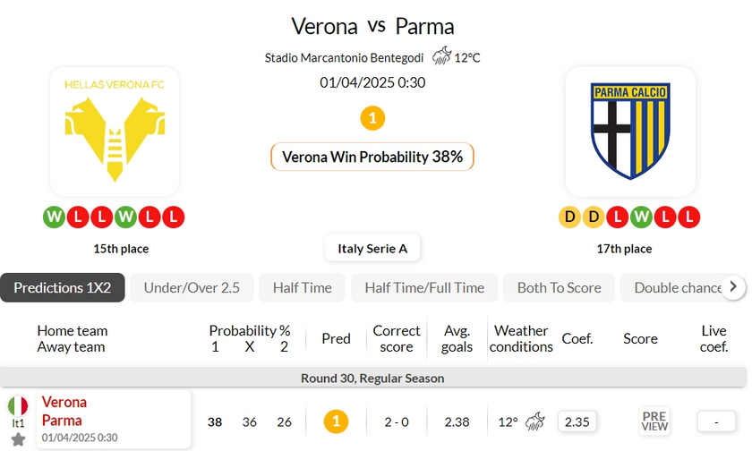Screen dimensions: 752x451
Task: Click the 2.35 coefficient odds box
Action: click(x=577, y=421)
